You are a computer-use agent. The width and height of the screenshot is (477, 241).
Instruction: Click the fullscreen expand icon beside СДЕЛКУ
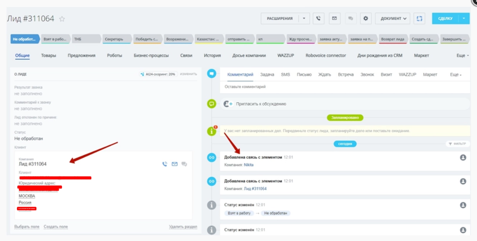click(x=419, y=19)
